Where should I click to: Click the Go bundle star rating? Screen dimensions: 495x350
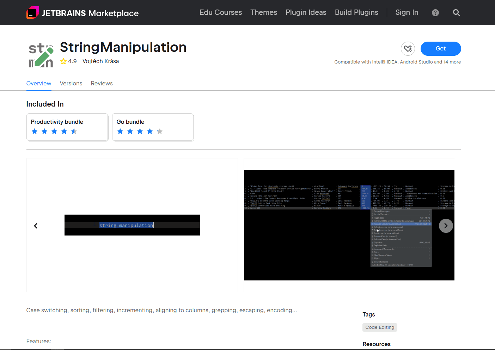click(140, 132)
